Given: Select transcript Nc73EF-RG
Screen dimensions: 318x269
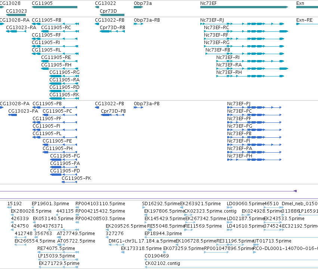Looking at the screenshot, I should click(244, 46).
